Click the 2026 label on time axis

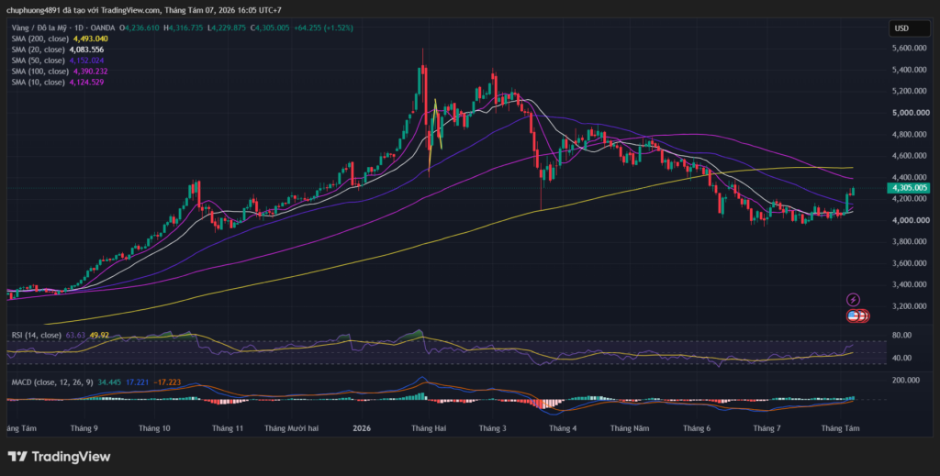[362, 428]
